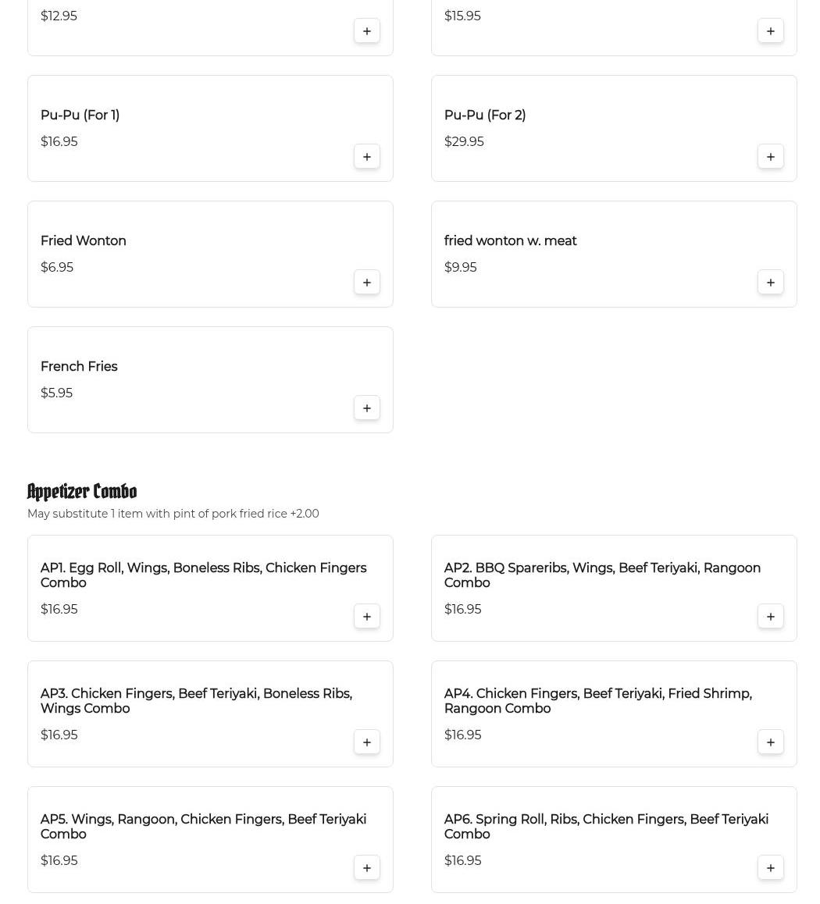Add Pu-Pu (For 1) to cart
The height and width of the screenshot is (904, 820).
[367, 156]
